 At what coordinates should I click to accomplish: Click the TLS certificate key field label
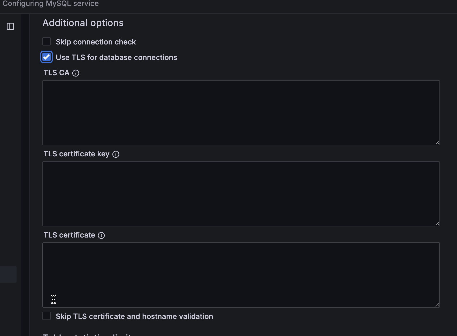[76, 154]
